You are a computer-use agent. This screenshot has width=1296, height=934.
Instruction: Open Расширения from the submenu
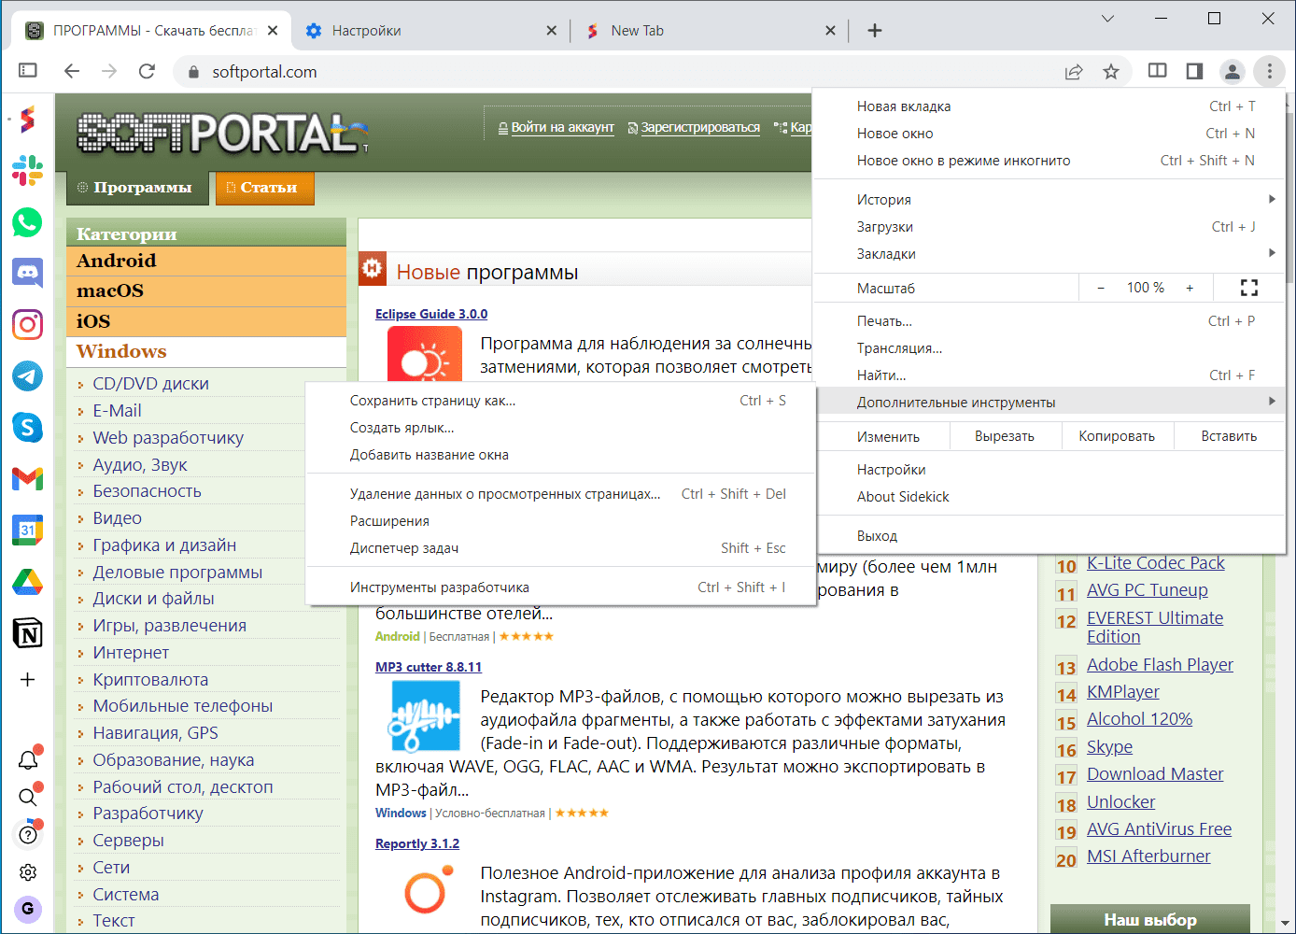pyautogui.click(x=560, y=521)
